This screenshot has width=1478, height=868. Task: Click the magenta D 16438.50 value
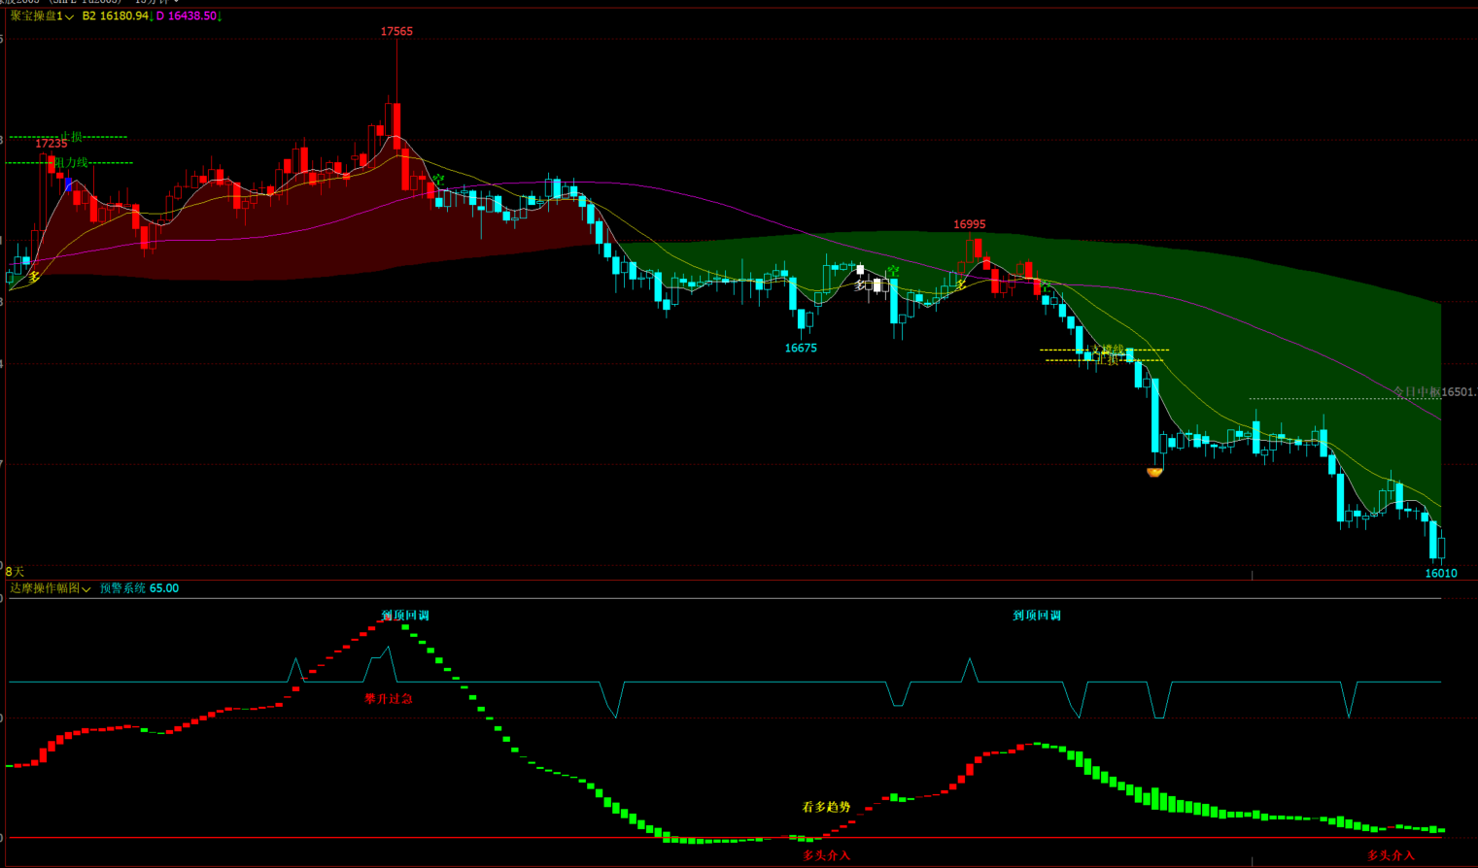tap(188, 17)
